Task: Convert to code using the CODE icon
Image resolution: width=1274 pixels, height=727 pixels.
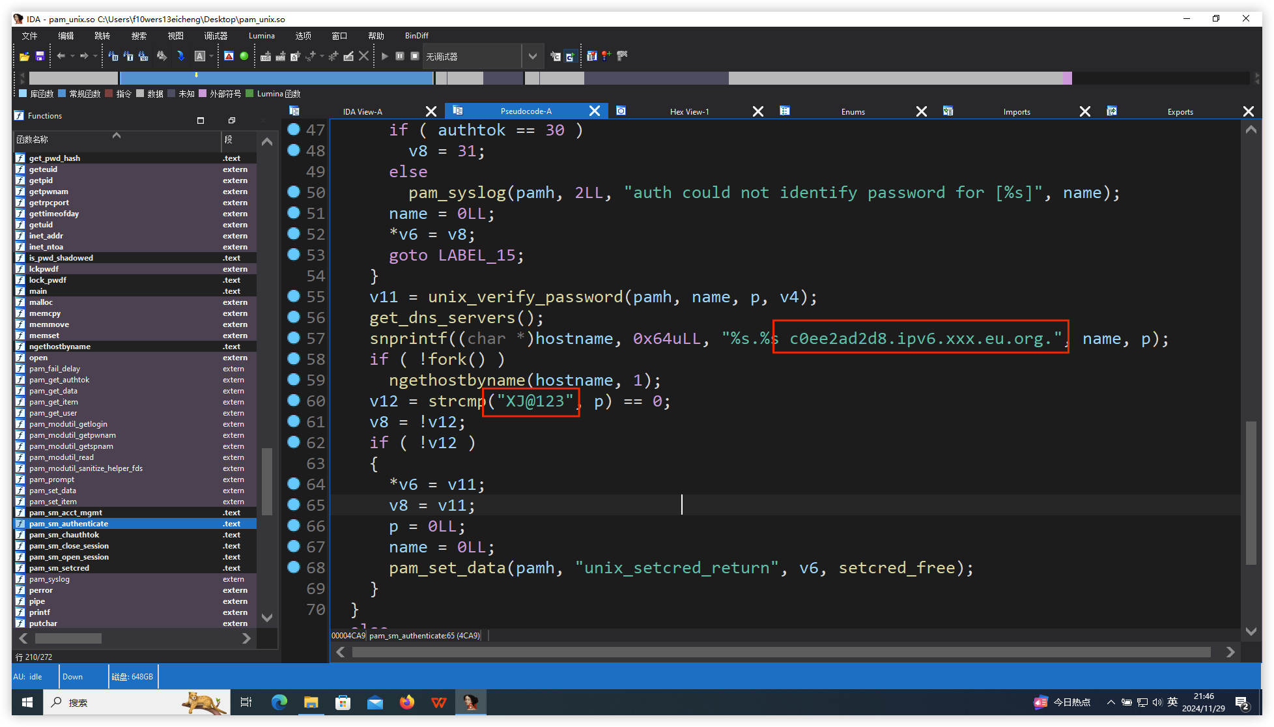Action: [x=266, y=57]
